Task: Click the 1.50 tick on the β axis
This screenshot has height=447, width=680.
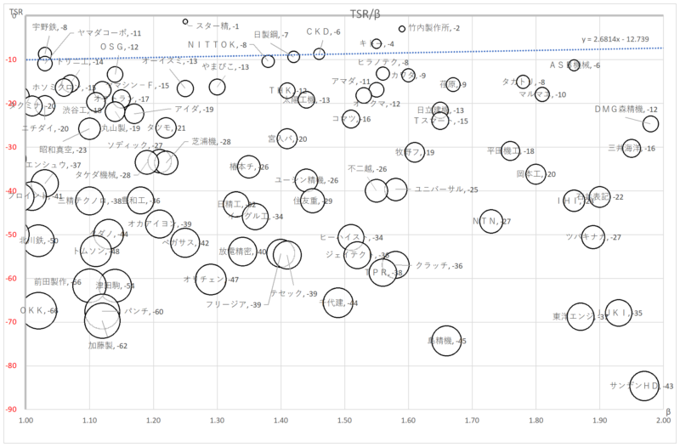Action: (x=345, y=421)
